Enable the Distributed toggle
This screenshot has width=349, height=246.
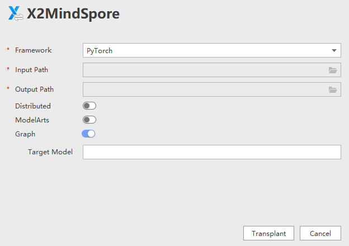click(89, 106)
